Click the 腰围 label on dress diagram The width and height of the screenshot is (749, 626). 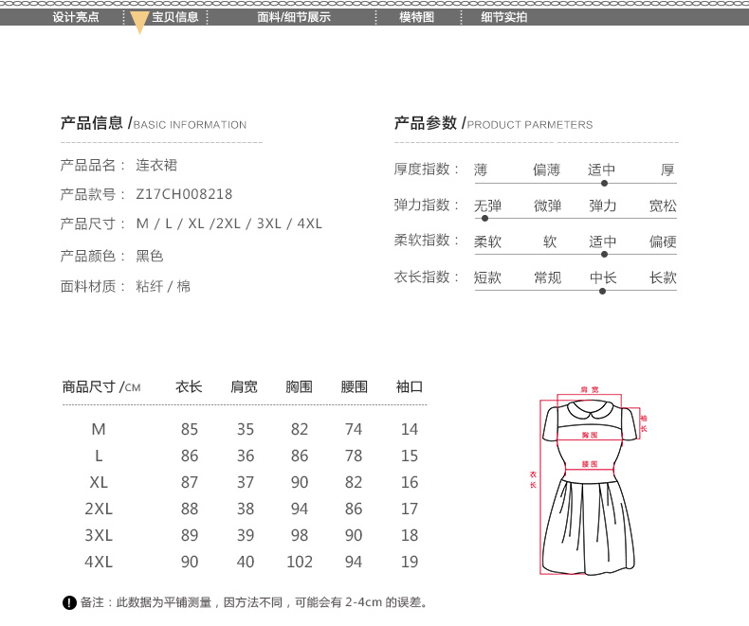(x=590, y=464)
